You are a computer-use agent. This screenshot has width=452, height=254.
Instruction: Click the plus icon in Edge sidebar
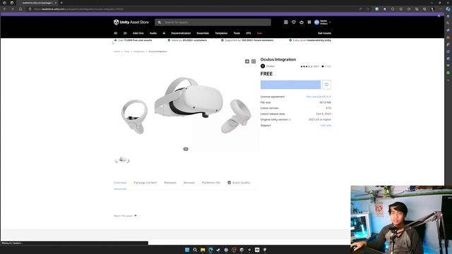tap(448, 80)
